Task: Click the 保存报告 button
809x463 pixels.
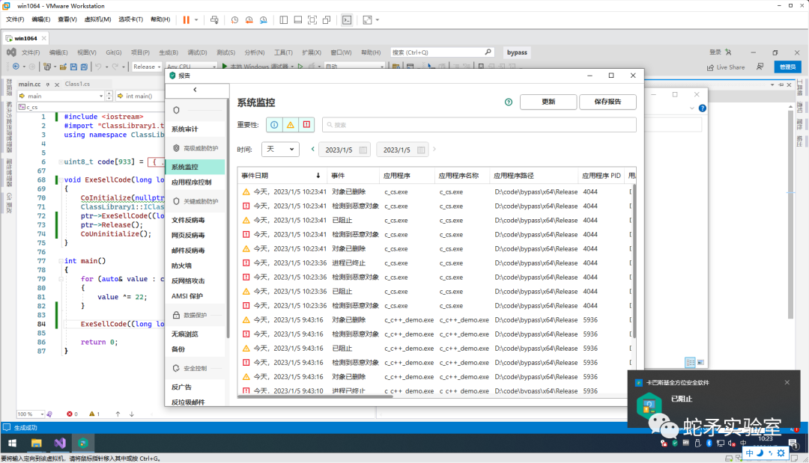Action: pos(607,102)
